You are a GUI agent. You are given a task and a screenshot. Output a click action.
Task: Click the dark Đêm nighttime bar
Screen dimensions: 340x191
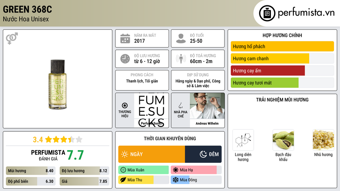(203, 154)
